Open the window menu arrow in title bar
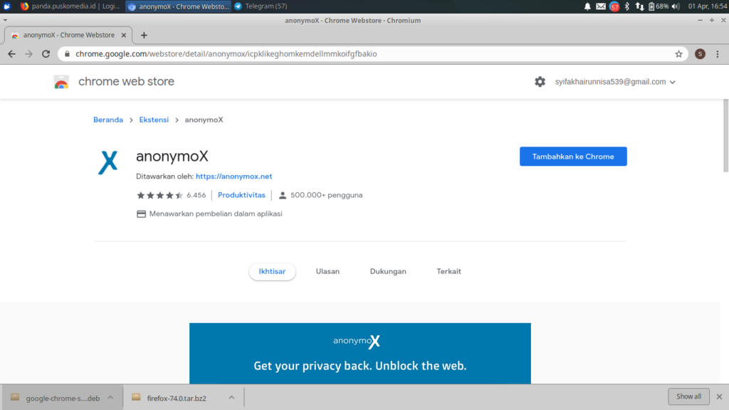 [x=5, y=21]
